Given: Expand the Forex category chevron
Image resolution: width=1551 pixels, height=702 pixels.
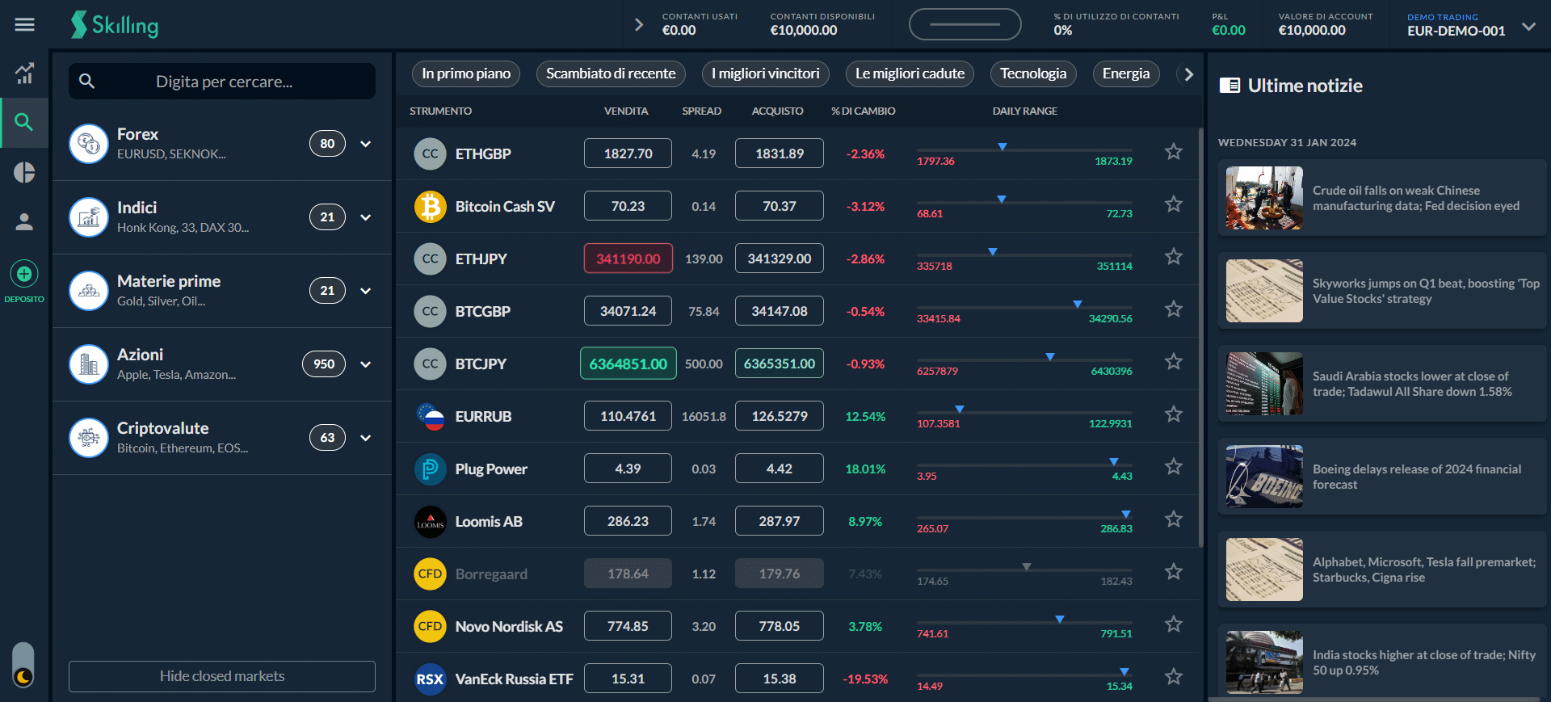Looking at the screenshot, I should click(366, 144).
